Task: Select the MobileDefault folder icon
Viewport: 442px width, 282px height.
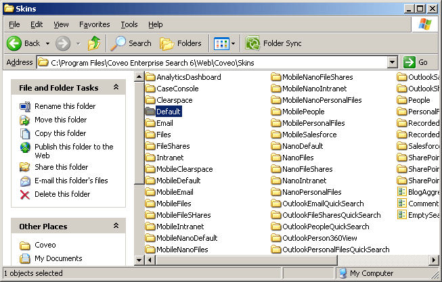Action: pyautogui.click(x=150, y=181)
